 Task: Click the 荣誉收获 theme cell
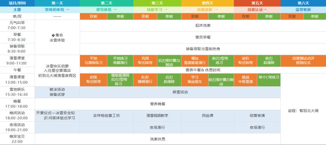pyautogui.click(x=303, y=10)
